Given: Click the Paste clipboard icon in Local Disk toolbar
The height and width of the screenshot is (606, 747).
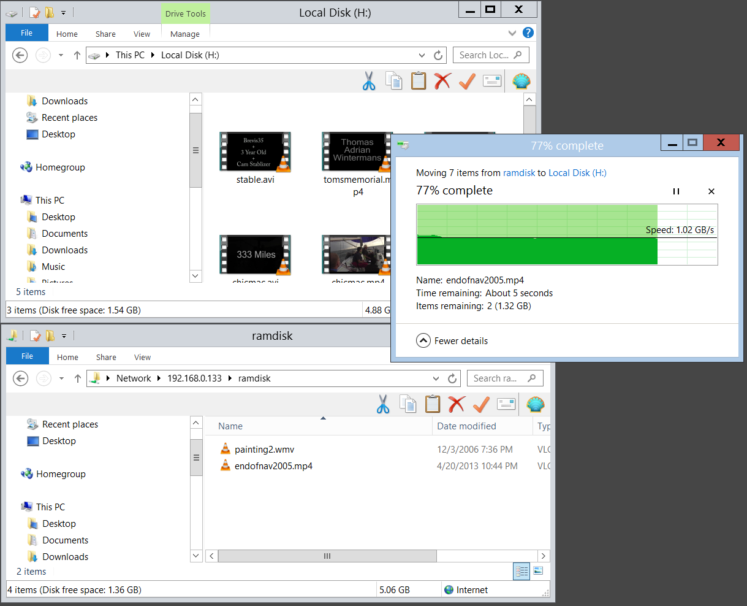Looking at the screenshot, I should (x=418, y=80).
